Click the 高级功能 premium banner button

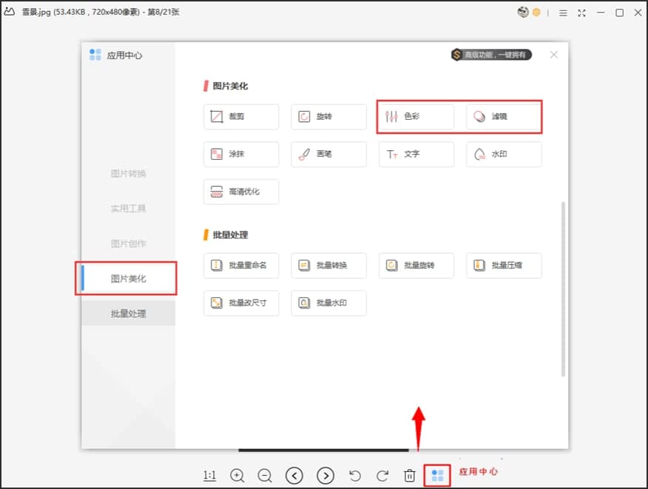pos(491,55)
